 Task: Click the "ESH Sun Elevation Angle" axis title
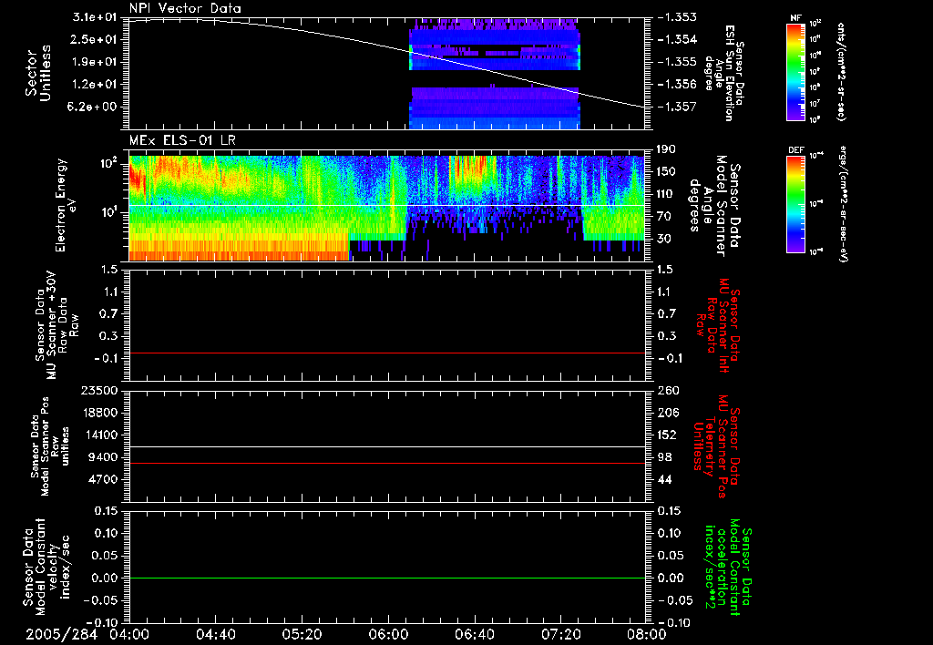pos(724,73)
